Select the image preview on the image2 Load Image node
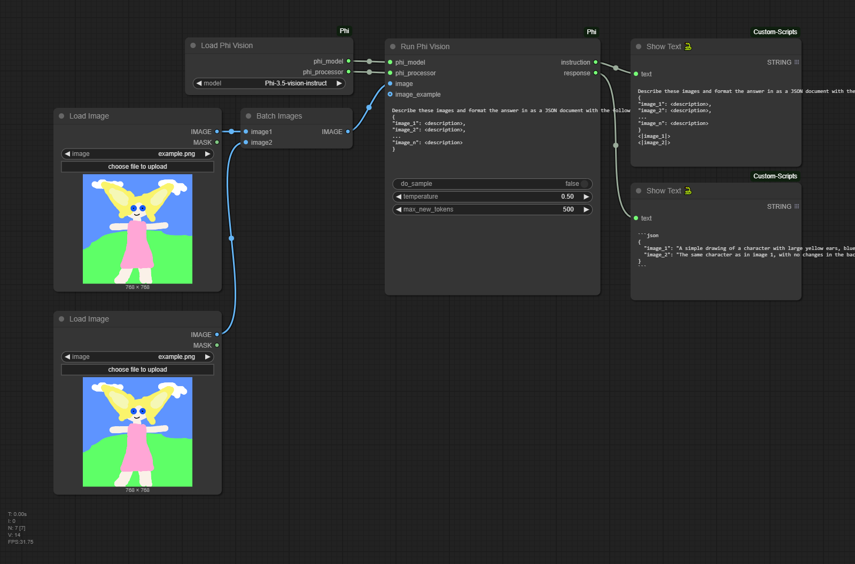The image size is (855, 564). 137,432
